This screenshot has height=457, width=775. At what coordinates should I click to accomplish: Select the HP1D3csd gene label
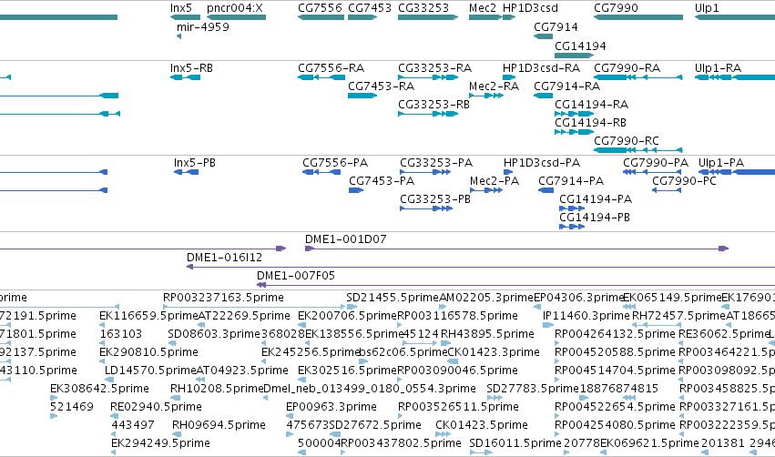coord(530,8)
